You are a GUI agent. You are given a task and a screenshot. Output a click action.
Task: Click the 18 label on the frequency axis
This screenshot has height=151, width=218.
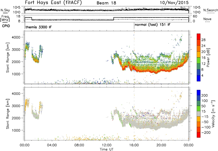pyautogui.click(x=18, y=16)
